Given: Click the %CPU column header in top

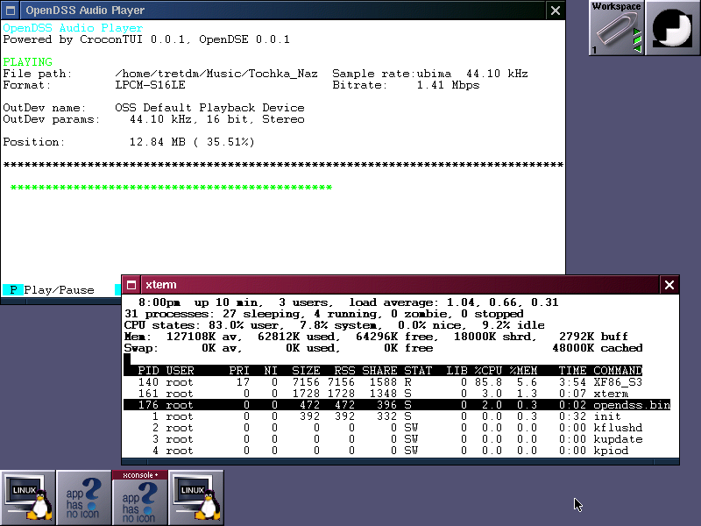Looking at the screenshot, I should [488, 371].
